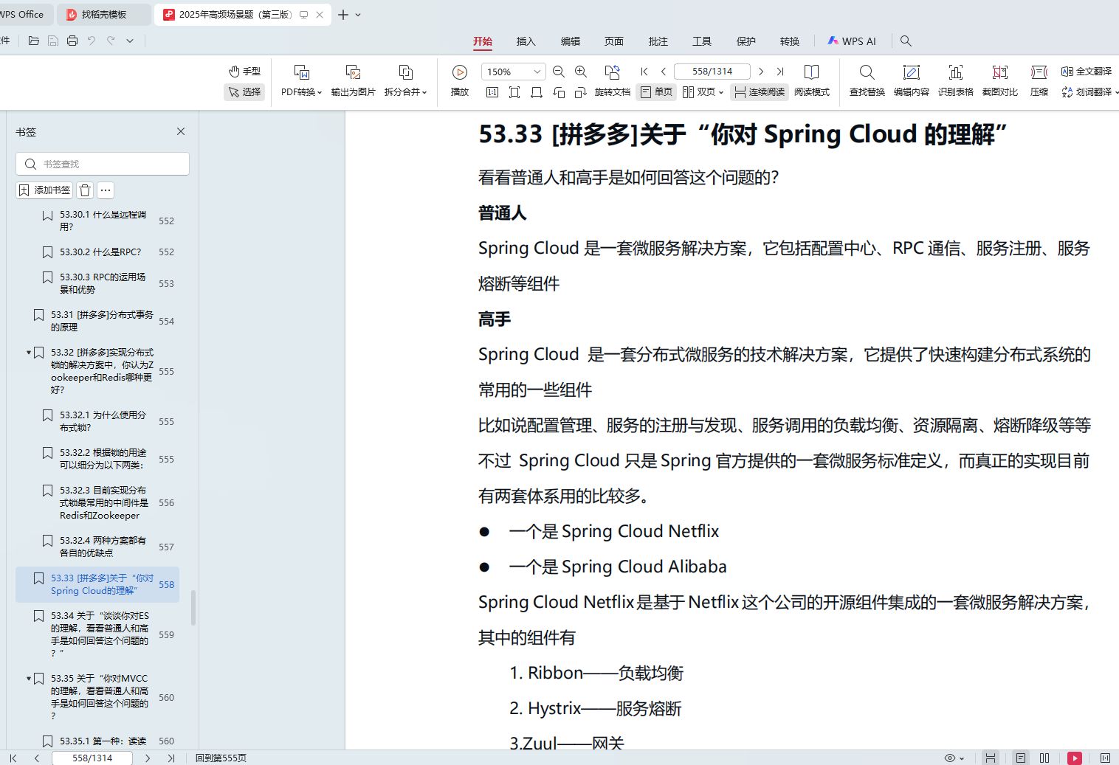Switch to 保护 ribbon tab
Screen dimensions: 1119x765
coord(746,41)
